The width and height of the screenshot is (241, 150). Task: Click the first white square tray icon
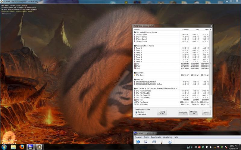[188, 147]
